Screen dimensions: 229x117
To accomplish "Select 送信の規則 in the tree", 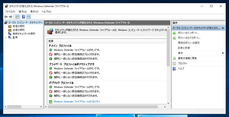I will [x=19, y=30].
